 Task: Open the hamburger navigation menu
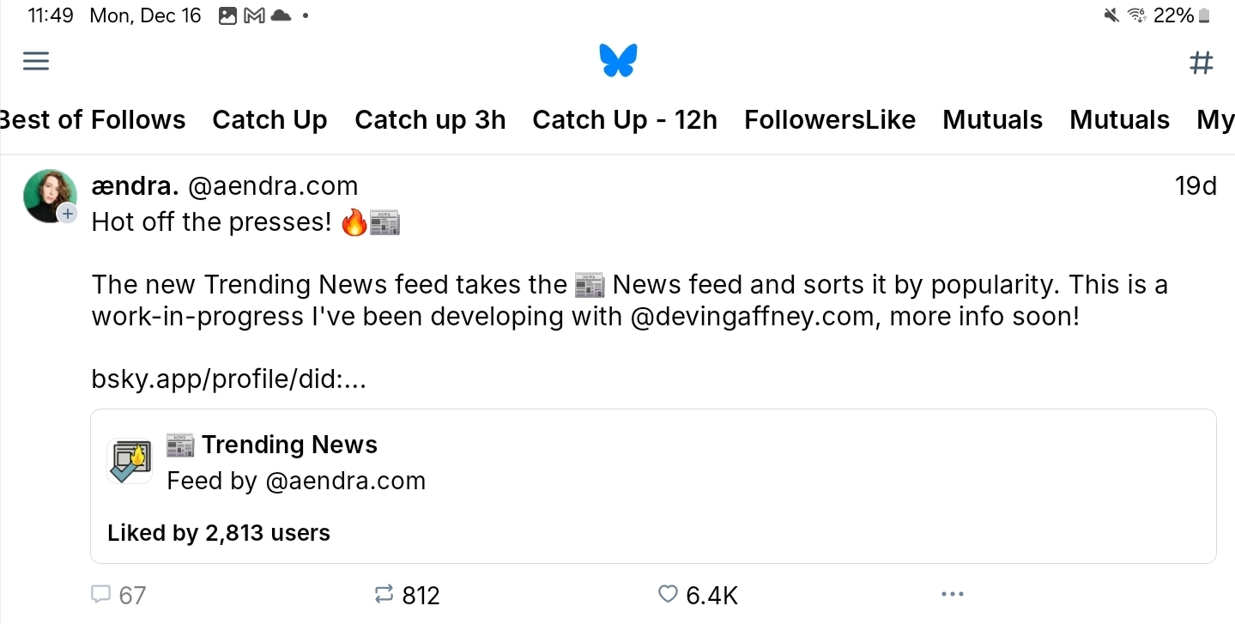coord(36,61)
